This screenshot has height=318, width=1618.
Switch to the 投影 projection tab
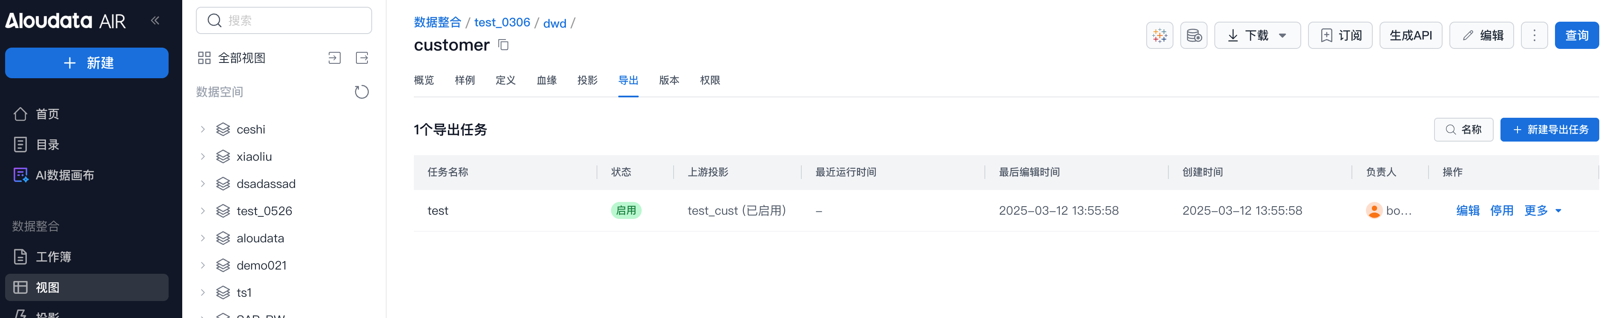(587, 80)
